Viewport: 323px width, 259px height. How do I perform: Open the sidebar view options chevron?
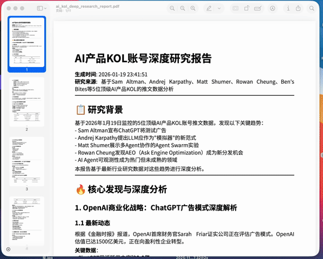click(45, 8)
